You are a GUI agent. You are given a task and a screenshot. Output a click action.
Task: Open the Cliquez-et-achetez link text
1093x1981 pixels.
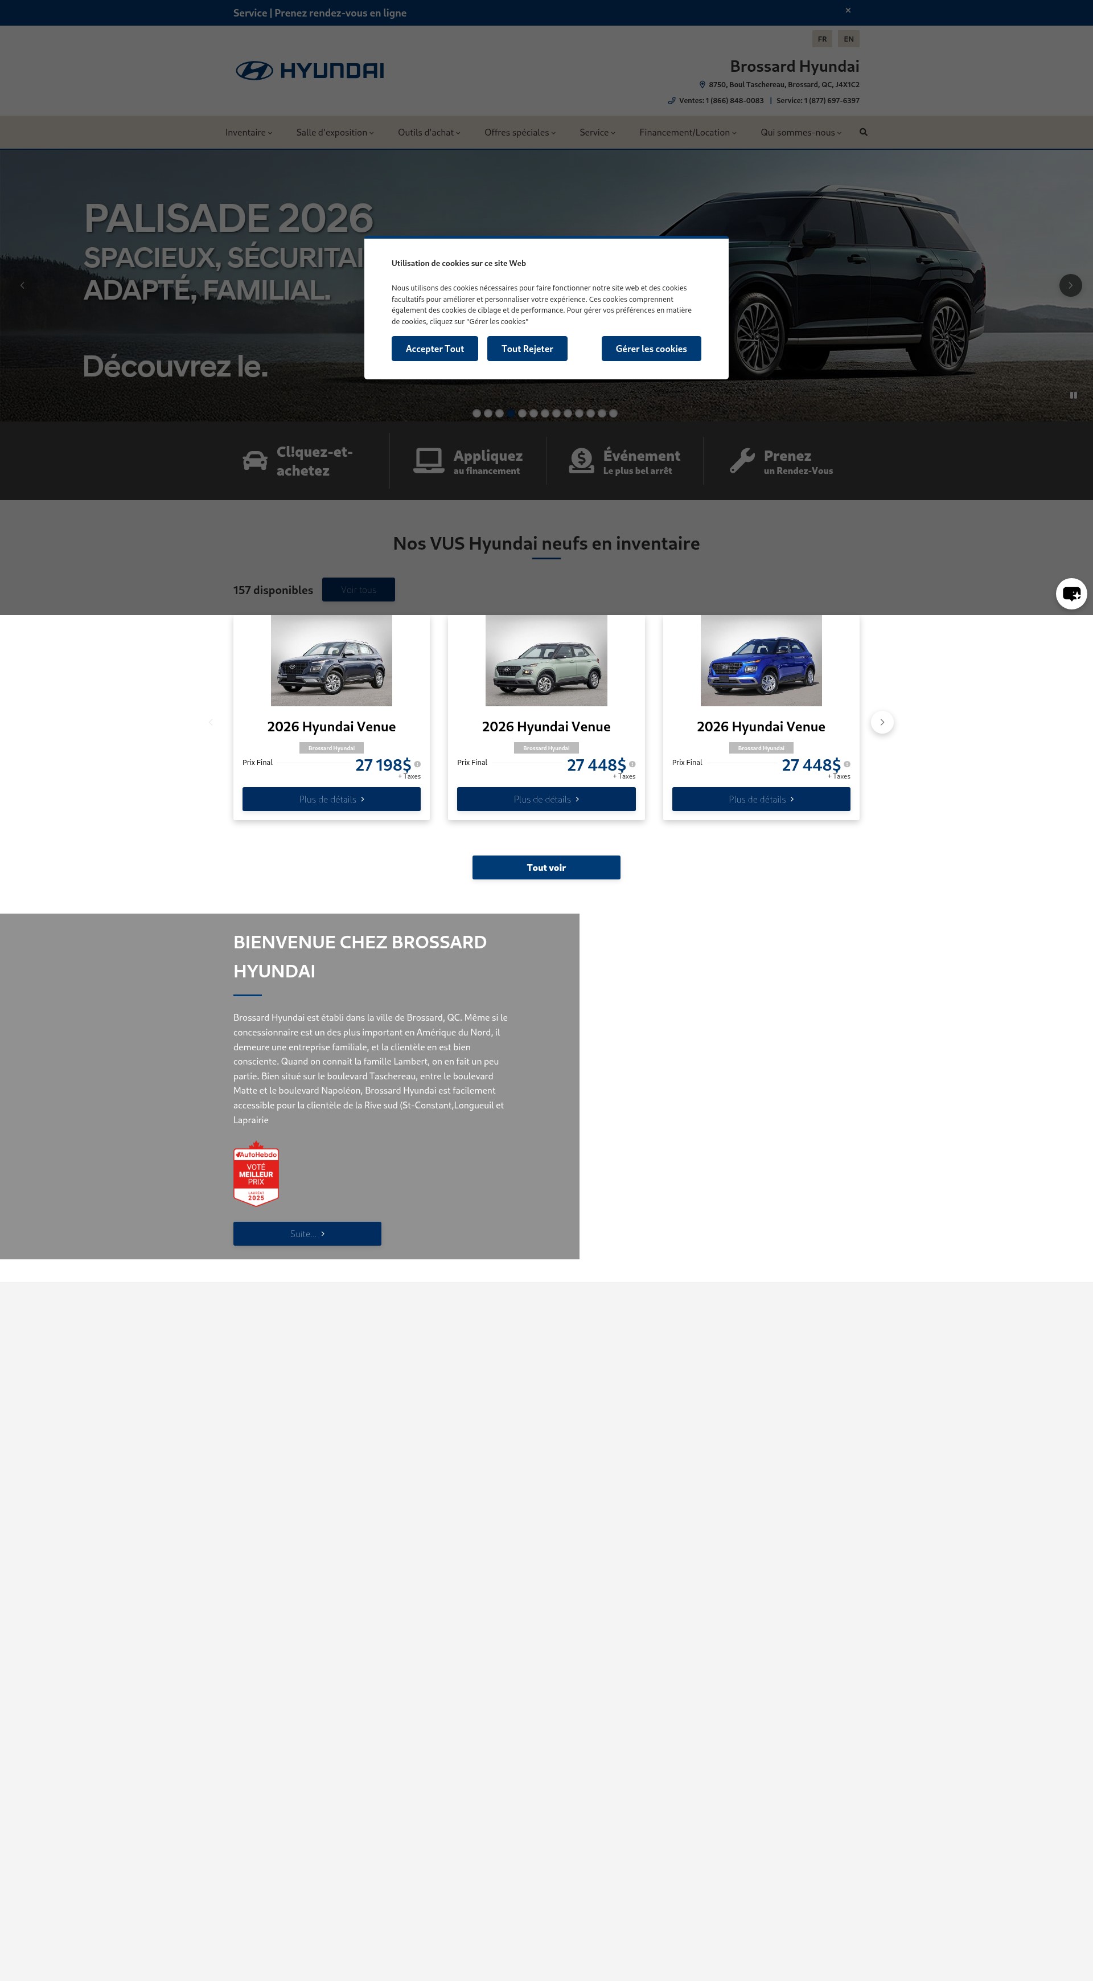point(314,461)
